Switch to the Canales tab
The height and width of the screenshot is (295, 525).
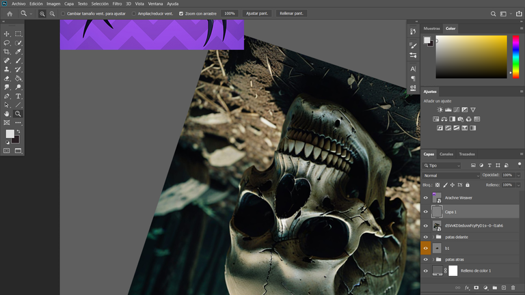click(446, 154)
